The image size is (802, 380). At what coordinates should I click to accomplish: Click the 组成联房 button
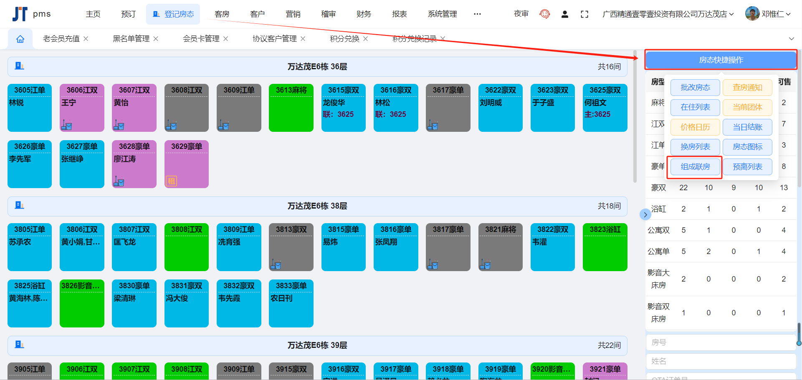[x=695, y=167]
